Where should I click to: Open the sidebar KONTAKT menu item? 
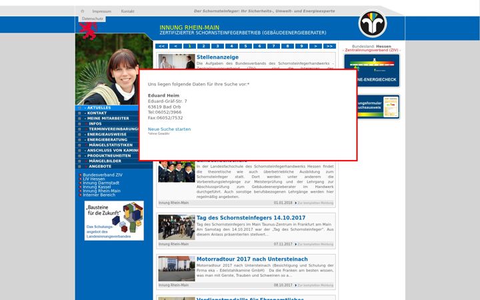(97, 113)
